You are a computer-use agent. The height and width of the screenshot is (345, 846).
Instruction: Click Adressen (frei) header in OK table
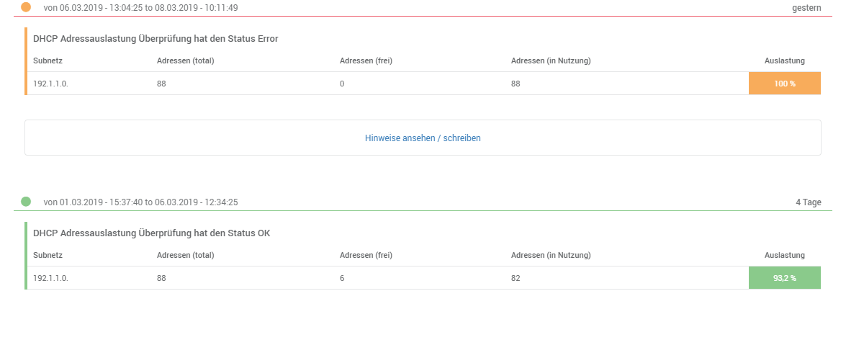pyautogui.click(x=366, y=255)
